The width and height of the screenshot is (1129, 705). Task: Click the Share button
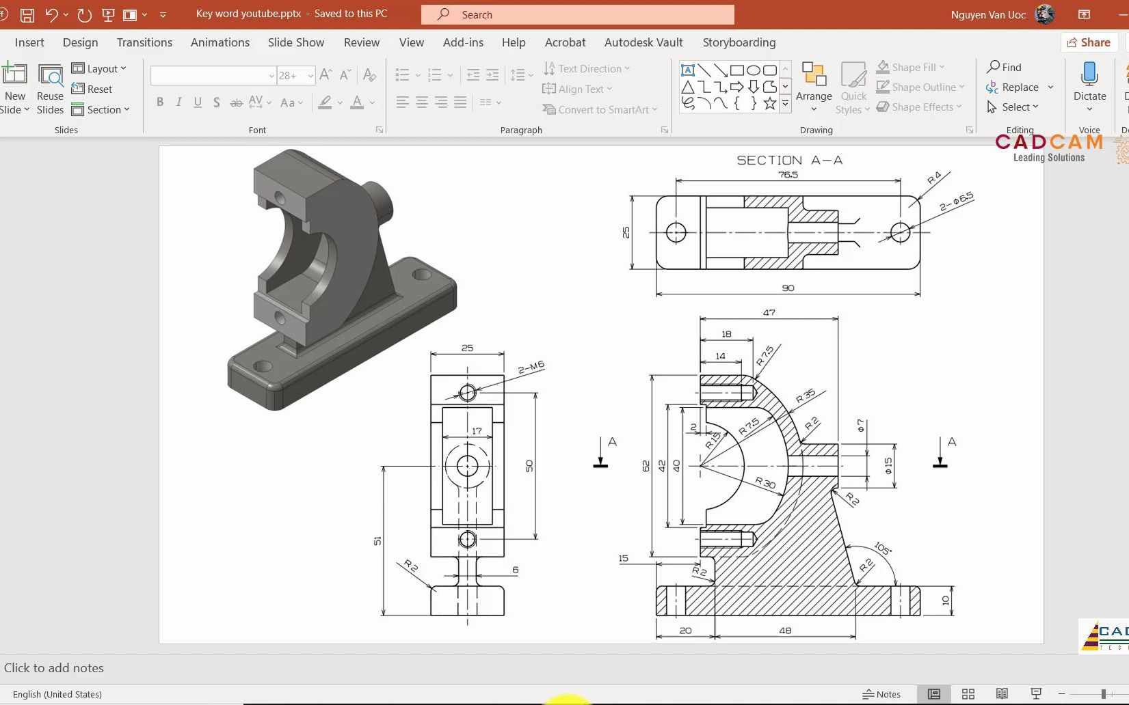(1089, 42)
